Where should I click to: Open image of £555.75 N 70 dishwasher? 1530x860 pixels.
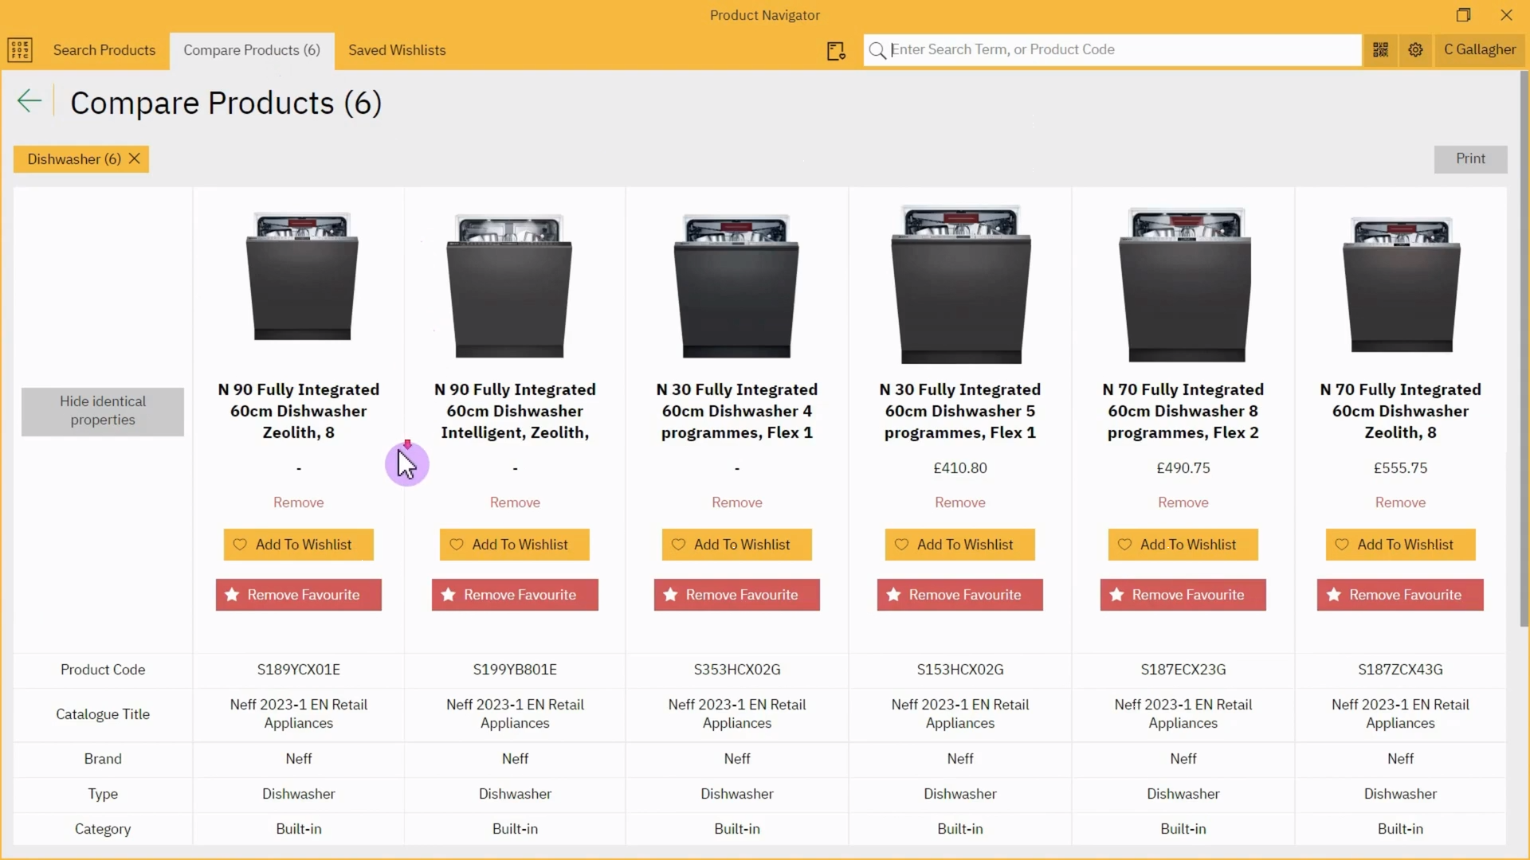click(1402, 284)
